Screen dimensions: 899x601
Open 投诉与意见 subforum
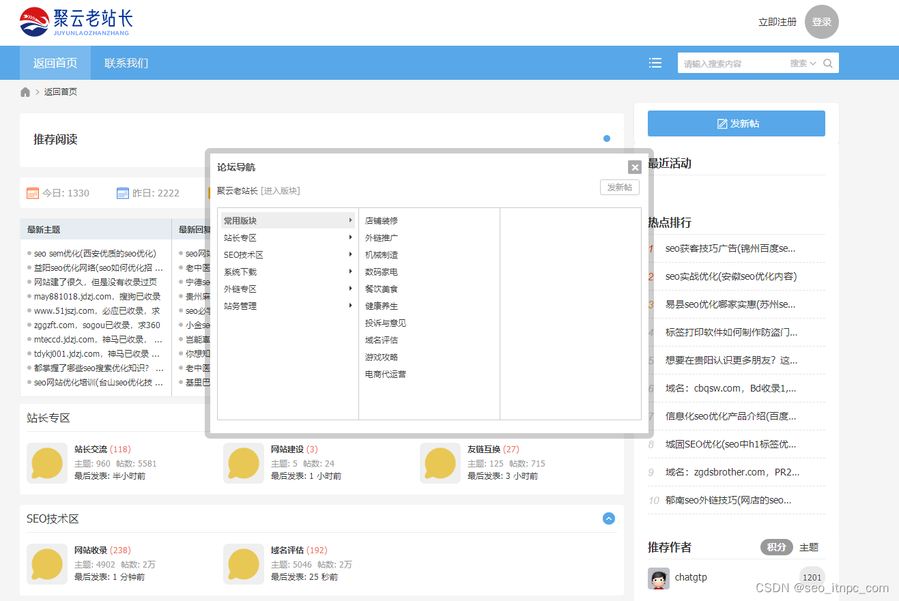click(386, 323)
